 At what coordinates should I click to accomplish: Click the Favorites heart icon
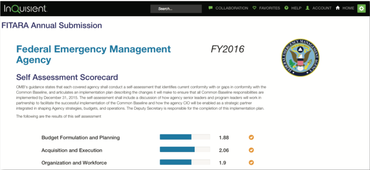coord(254,8)
